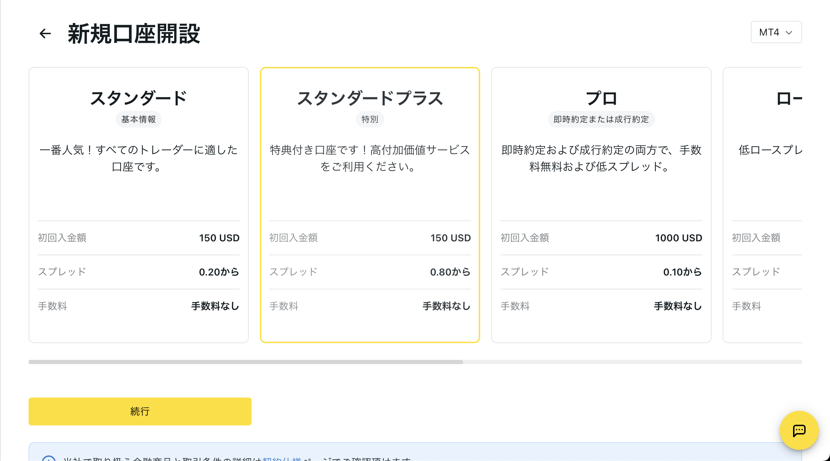The height and width of the screenshot is (461, 830).
Task: Click the 特別 badge under スタンダードプラス
Action: point(370,119)
